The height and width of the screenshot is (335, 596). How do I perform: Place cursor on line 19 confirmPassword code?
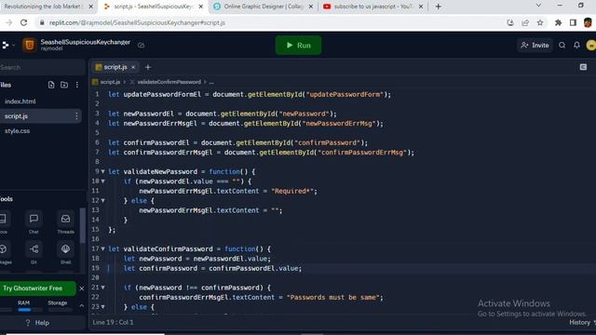[x=212, y=269]
